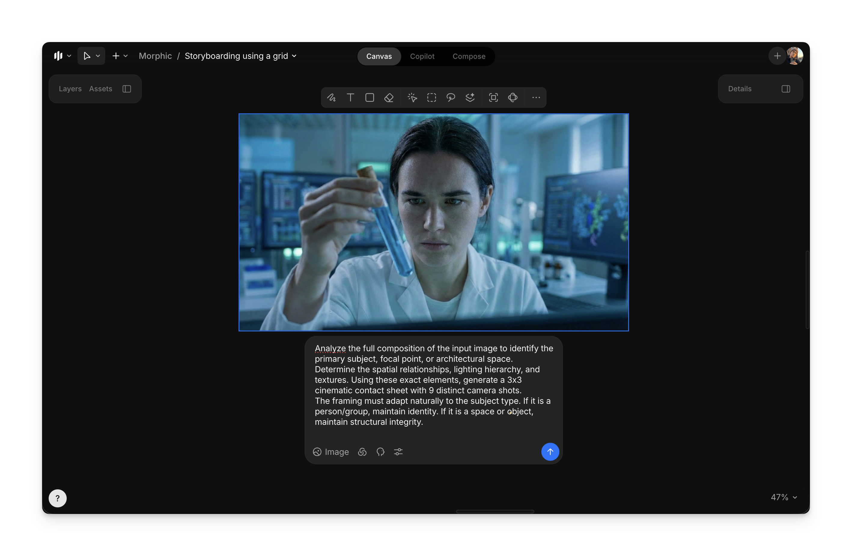
Task: Click the AI layers sparkle icon
Action: click(470, 97)
